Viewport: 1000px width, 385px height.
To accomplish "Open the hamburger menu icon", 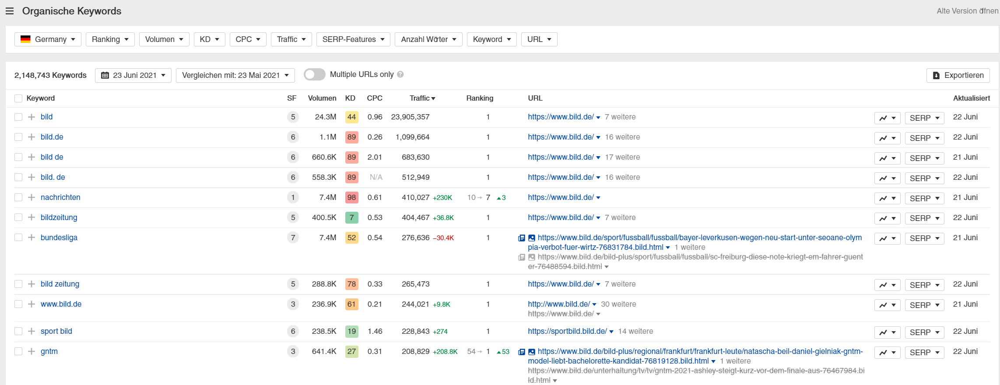I will coord(10,11).
